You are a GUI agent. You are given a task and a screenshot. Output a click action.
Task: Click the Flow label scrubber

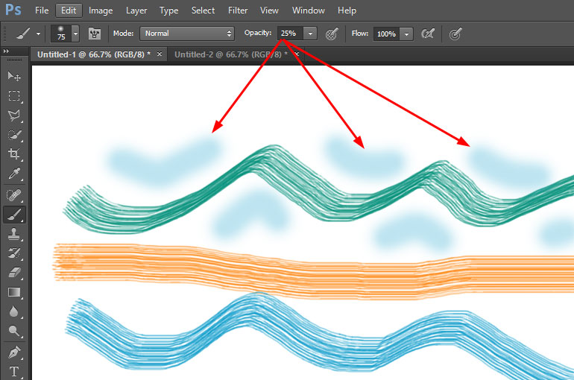coord(359,34)
